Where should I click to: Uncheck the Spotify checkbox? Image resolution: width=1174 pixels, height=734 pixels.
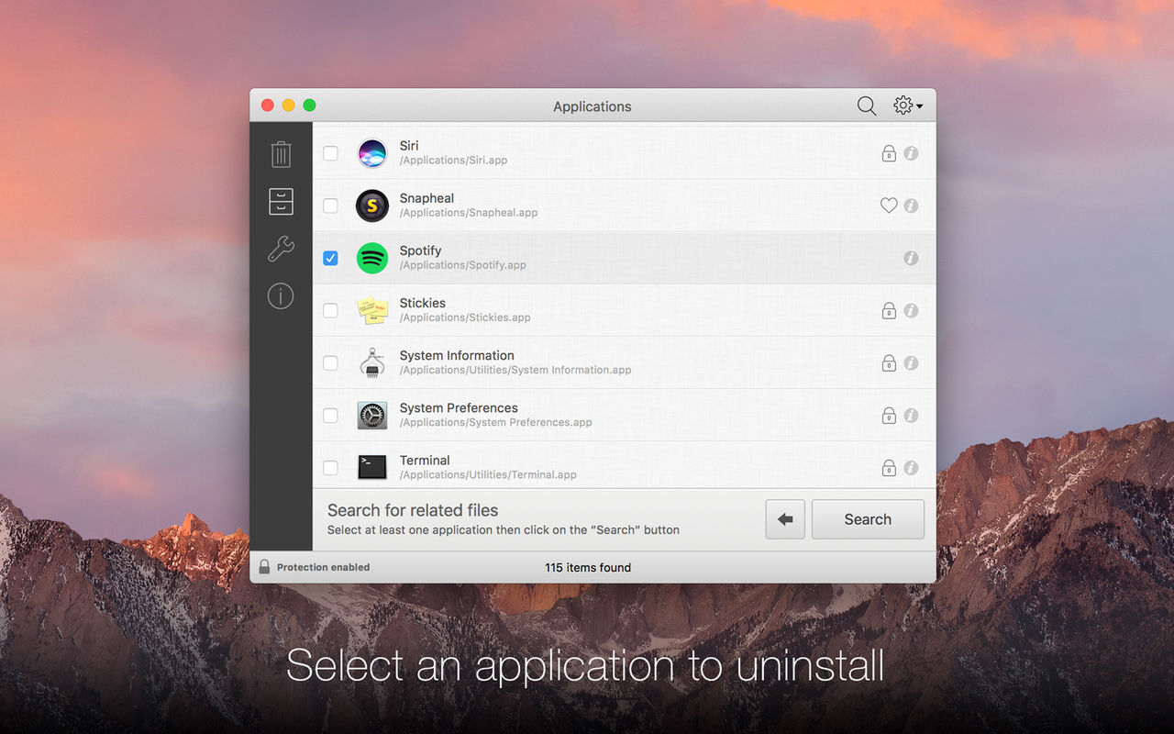tap(330, 258)
